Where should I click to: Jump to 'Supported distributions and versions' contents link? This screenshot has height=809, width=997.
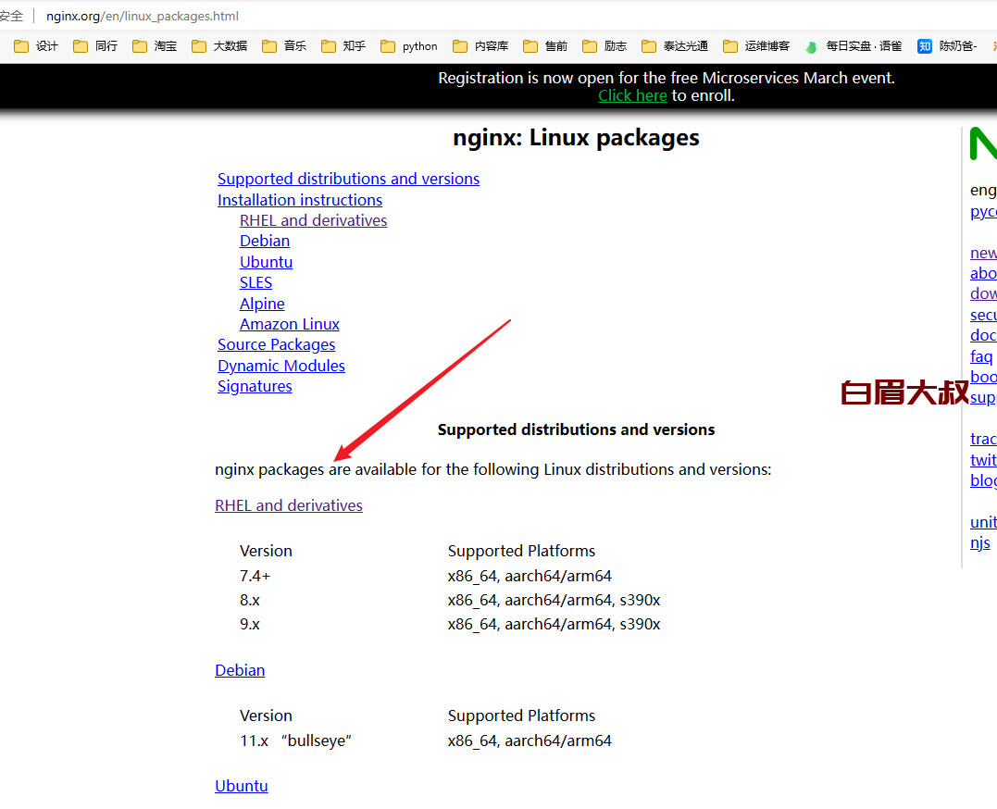click(x=348, y=179)
